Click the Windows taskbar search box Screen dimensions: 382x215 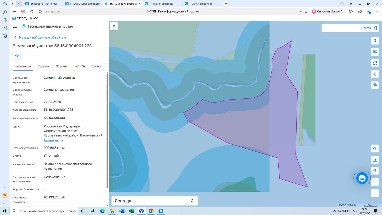44,211
